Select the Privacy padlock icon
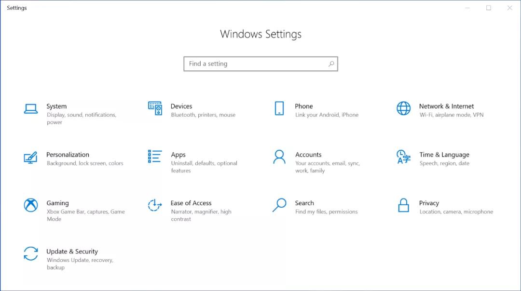The width and height of the screenshot is (521, 291). (403, 206)
